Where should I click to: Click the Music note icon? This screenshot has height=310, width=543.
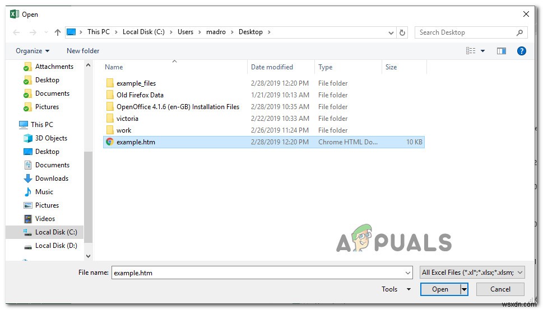(27, 192)
